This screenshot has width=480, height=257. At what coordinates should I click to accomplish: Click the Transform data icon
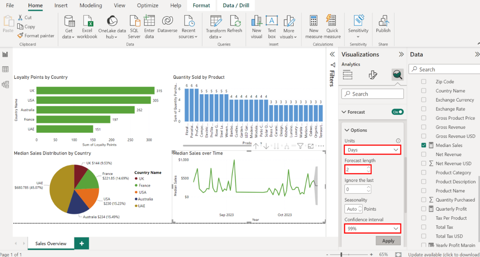pyautogui.click(x=215, y=22)
